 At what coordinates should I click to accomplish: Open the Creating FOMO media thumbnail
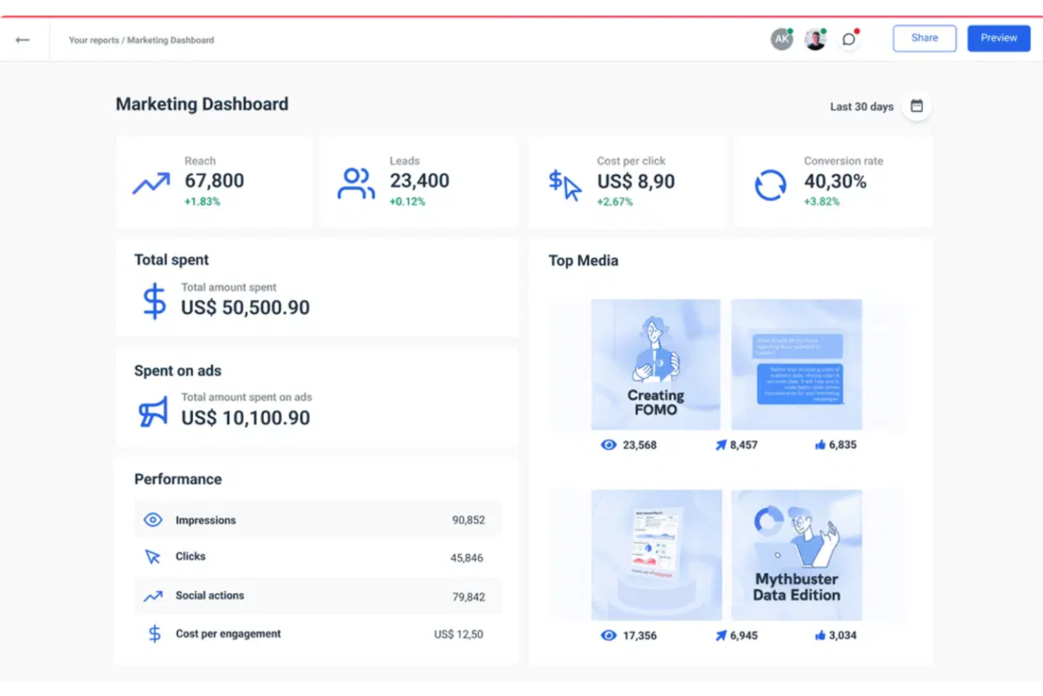coord(655,365)
